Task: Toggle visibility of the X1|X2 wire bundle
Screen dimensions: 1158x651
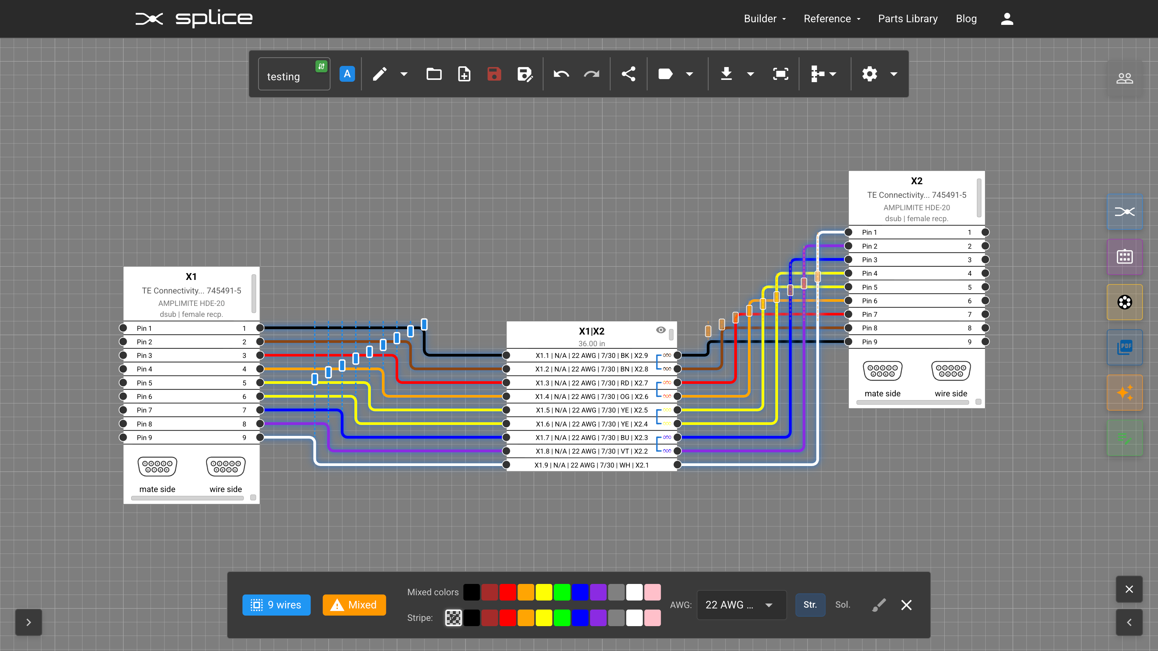Action: 660,330
